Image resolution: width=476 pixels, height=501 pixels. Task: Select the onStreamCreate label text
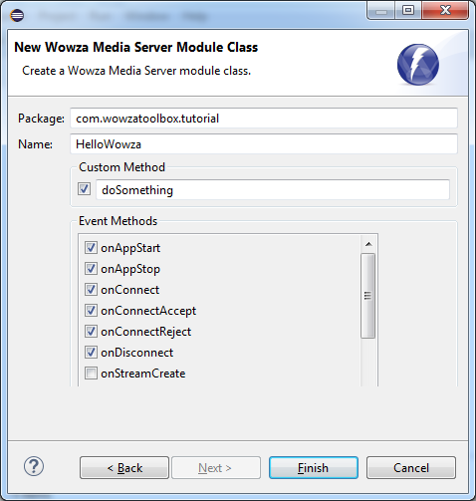point(143,374)
